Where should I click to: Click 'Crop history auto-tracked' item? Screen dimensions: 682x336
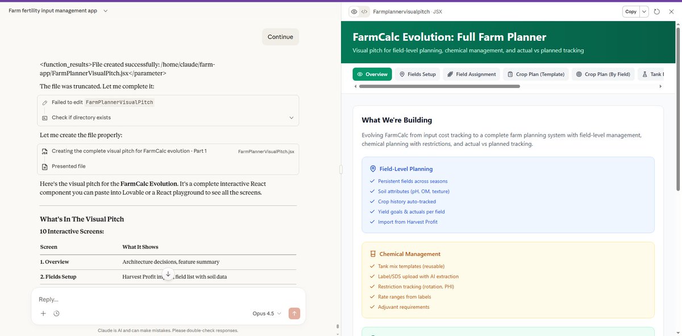[x=407, y=201]
